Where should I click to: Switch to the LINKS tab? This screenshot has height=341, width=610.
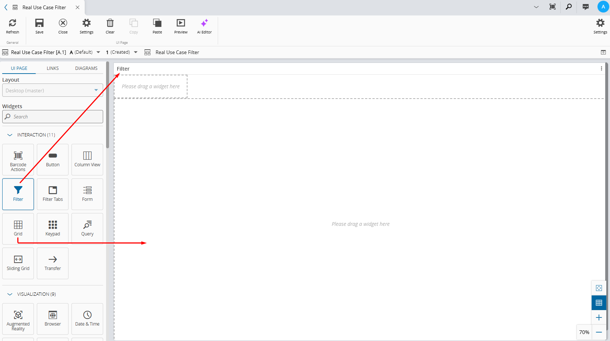[53, 68]
